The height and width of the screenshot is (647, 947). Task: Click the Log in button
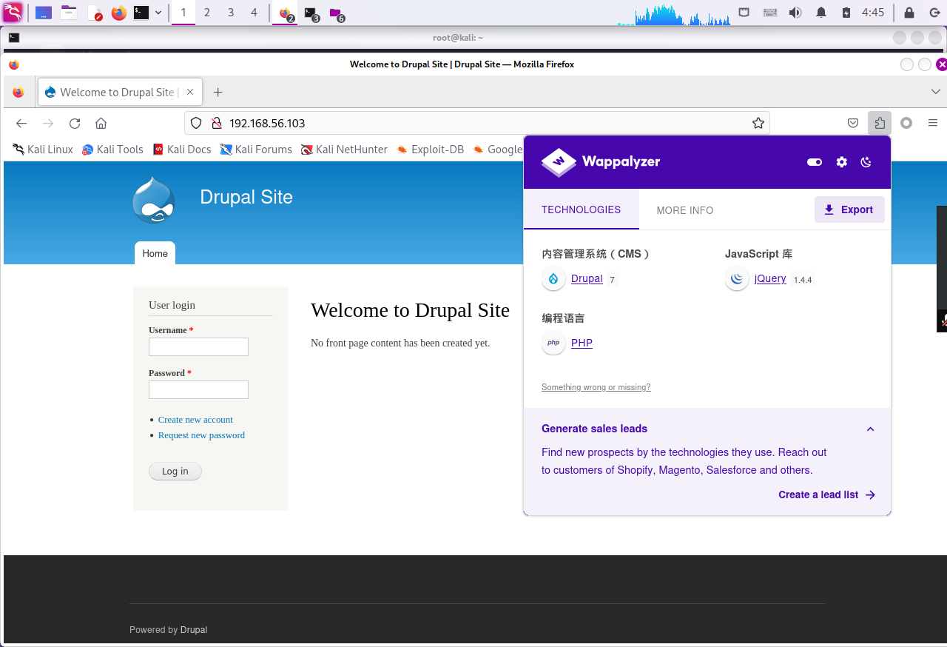(x=175, y=472)
